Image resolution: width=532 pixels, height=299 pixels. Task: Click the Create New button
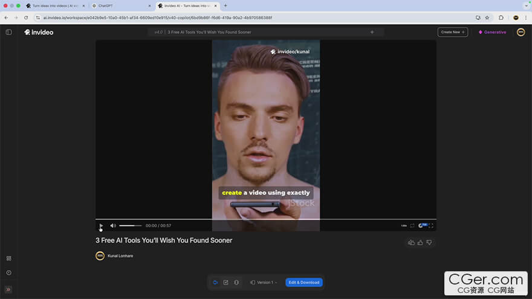click(x=452, y=32)
